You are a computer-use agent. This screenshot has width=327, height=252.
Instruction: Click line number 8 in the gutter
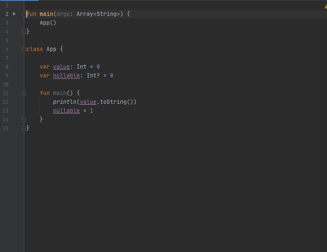click(7, 67)
